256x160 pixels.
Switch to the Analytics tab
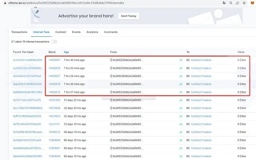coord(92,32)
